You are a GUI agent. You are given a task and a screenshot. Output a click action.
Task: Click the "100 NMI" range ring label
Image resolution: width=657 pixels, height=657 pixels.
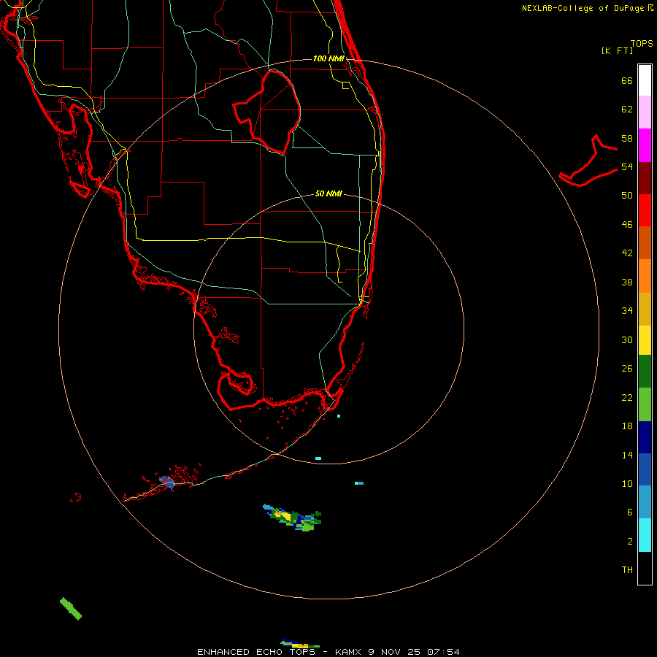[328, 58]
